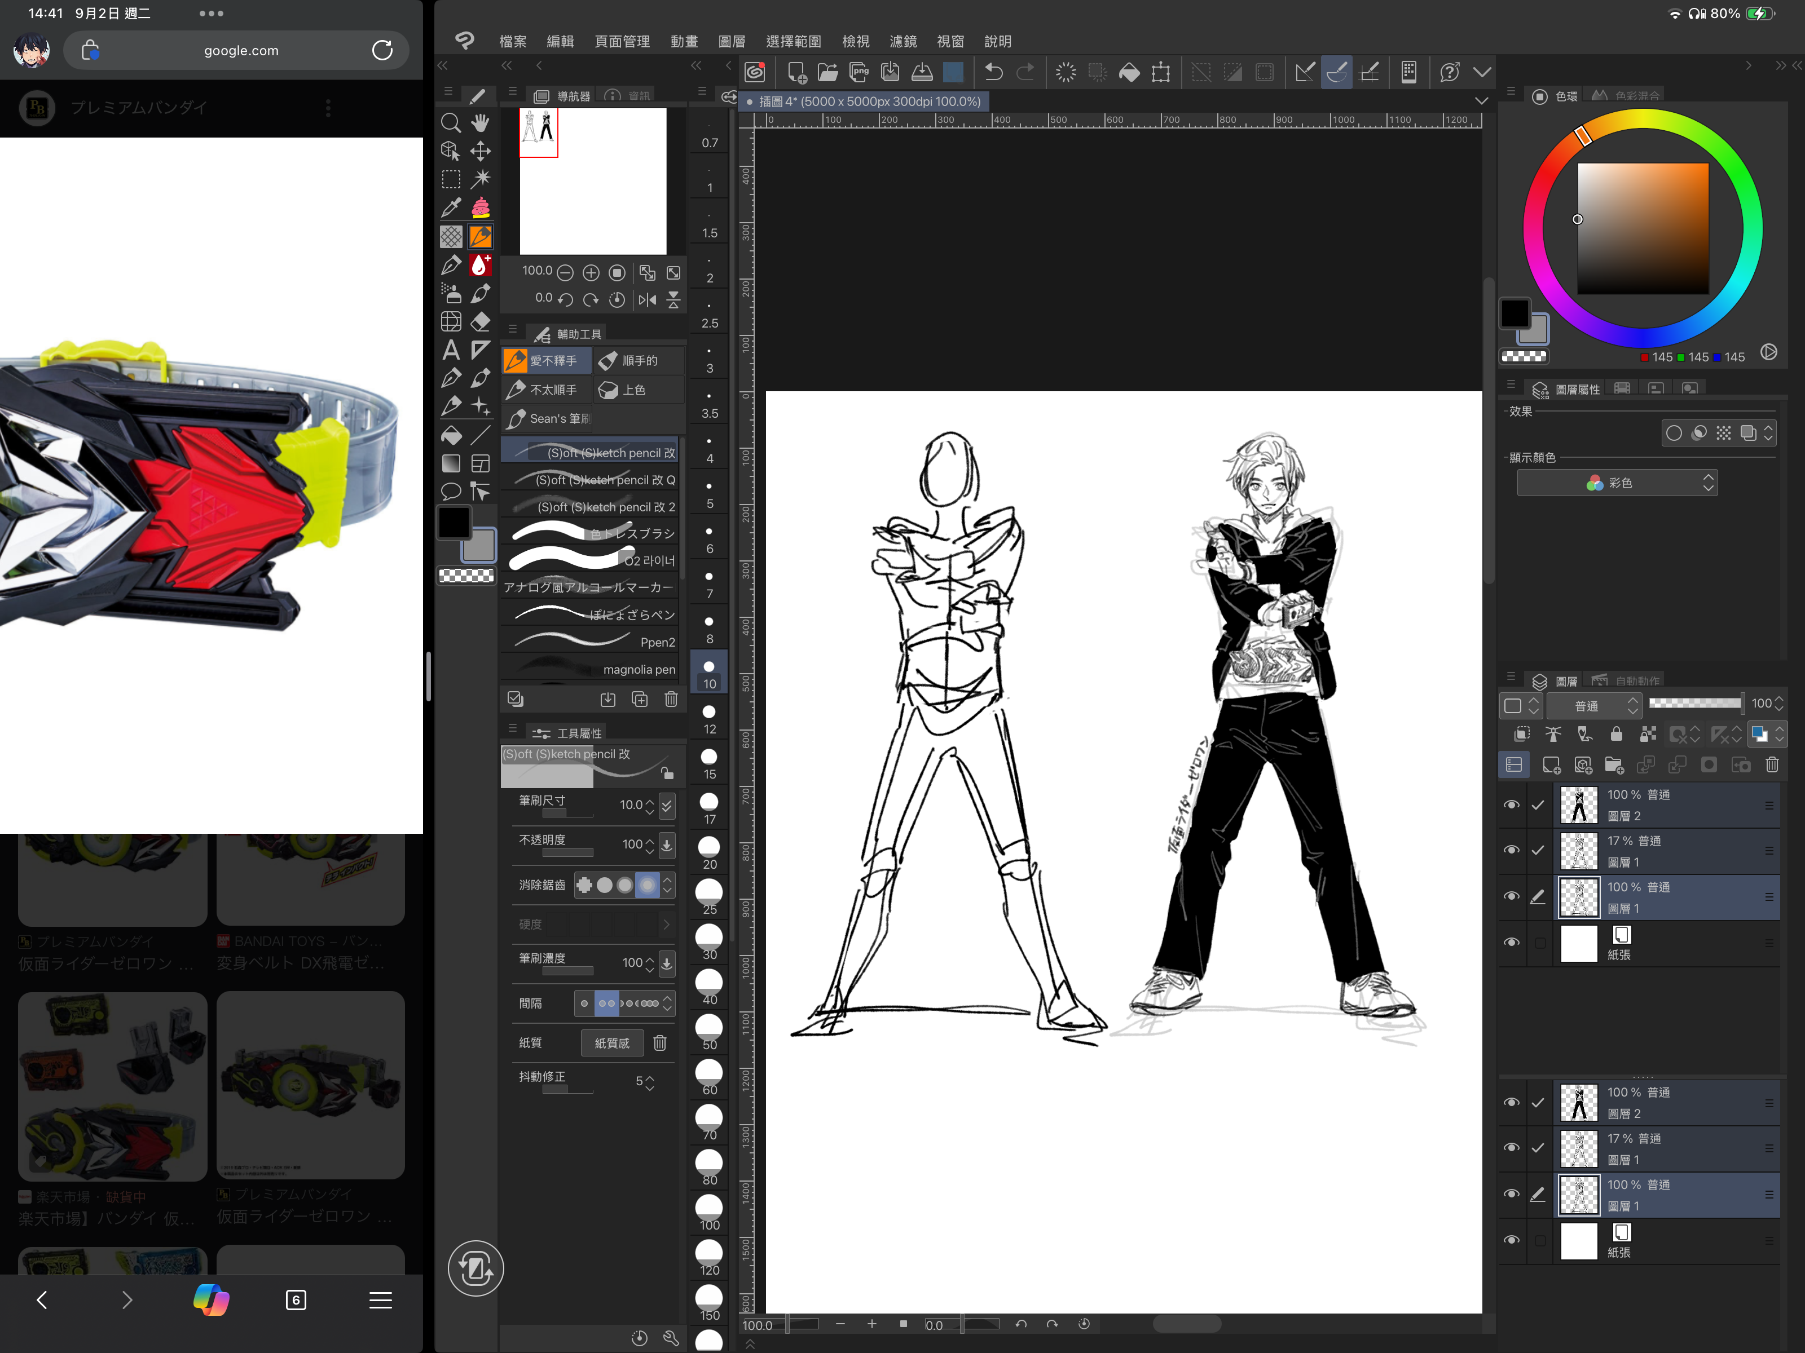Open 濾鏡 menu

tap(902, 41)
